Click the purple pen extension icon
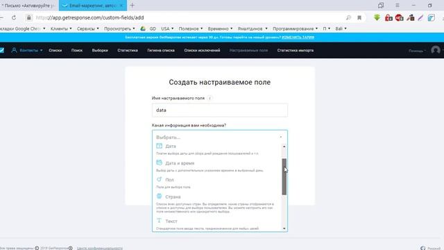 coord(420,17)
